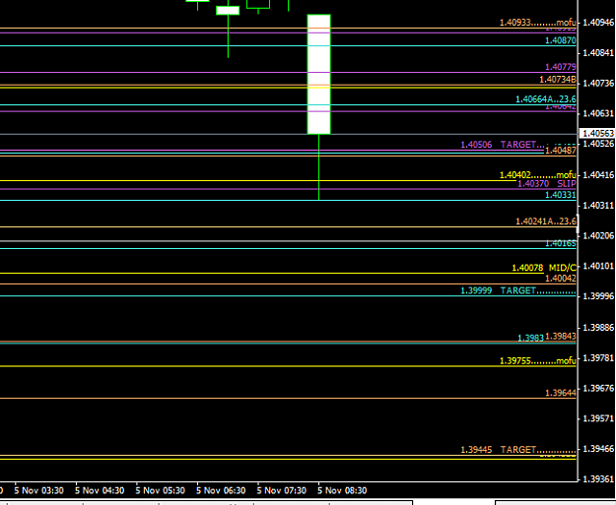Click the 5 Nov 06:30 time label

pyautogui.click(x=221, y=490)
